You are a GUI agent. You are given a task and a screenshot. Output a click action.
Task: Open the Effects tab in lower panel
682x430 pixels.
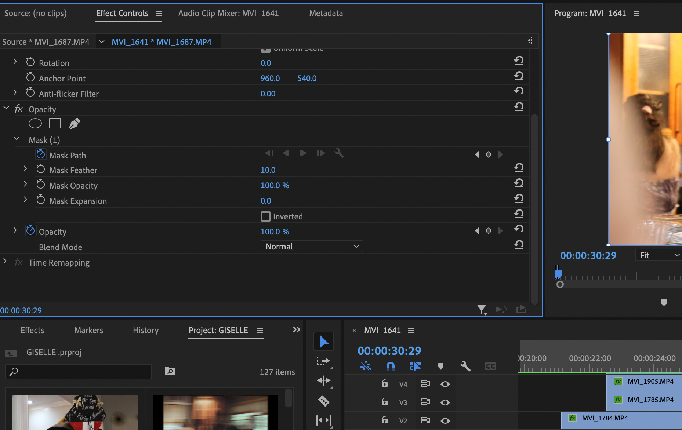(x=32, y=330)
